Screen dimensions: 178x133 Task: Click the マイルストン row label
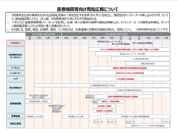pyautogui.click(x=16, y=43)
